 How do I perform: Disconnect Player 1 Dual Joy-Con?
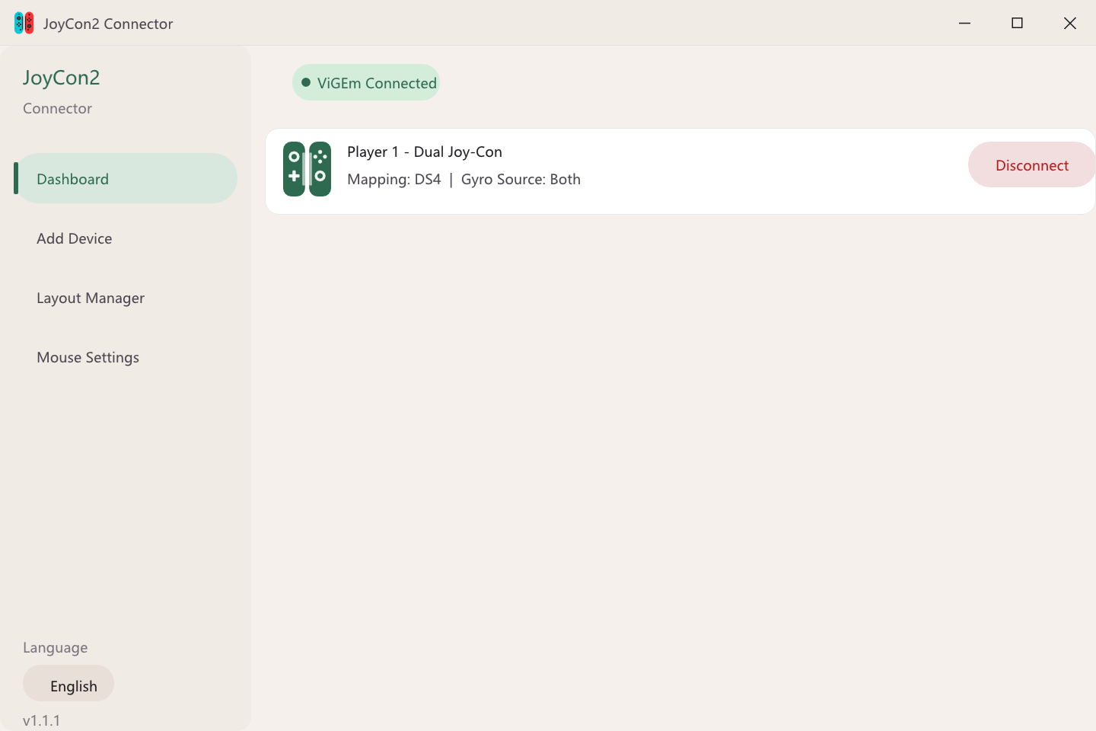coord(1031,164)
